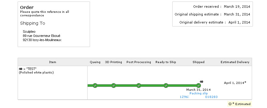Click the Queing stage checkmark icon
The height and width of the screenshot is (108, 267).
click(95, 85)
